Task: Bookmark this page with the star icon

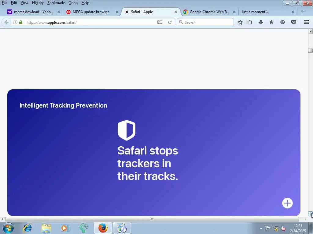Action: pyautogui.click(x=240, y=22)
